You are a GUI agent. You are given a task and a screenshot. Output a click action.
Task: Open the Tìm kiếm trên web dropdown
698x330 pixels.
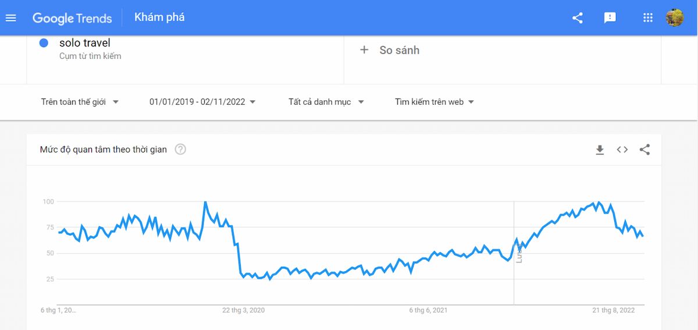point(435,102)
